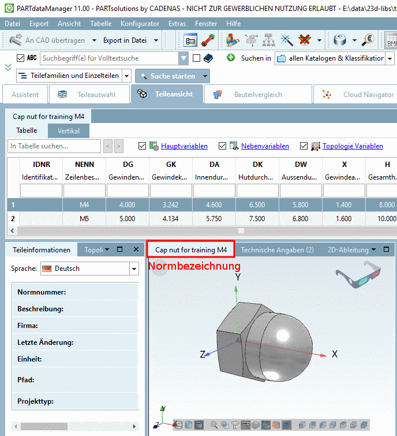The width and height of the screenshot is (397, 436).
Task: Toggle the Hauptvariablen checkbox
Action: point(142,146)
